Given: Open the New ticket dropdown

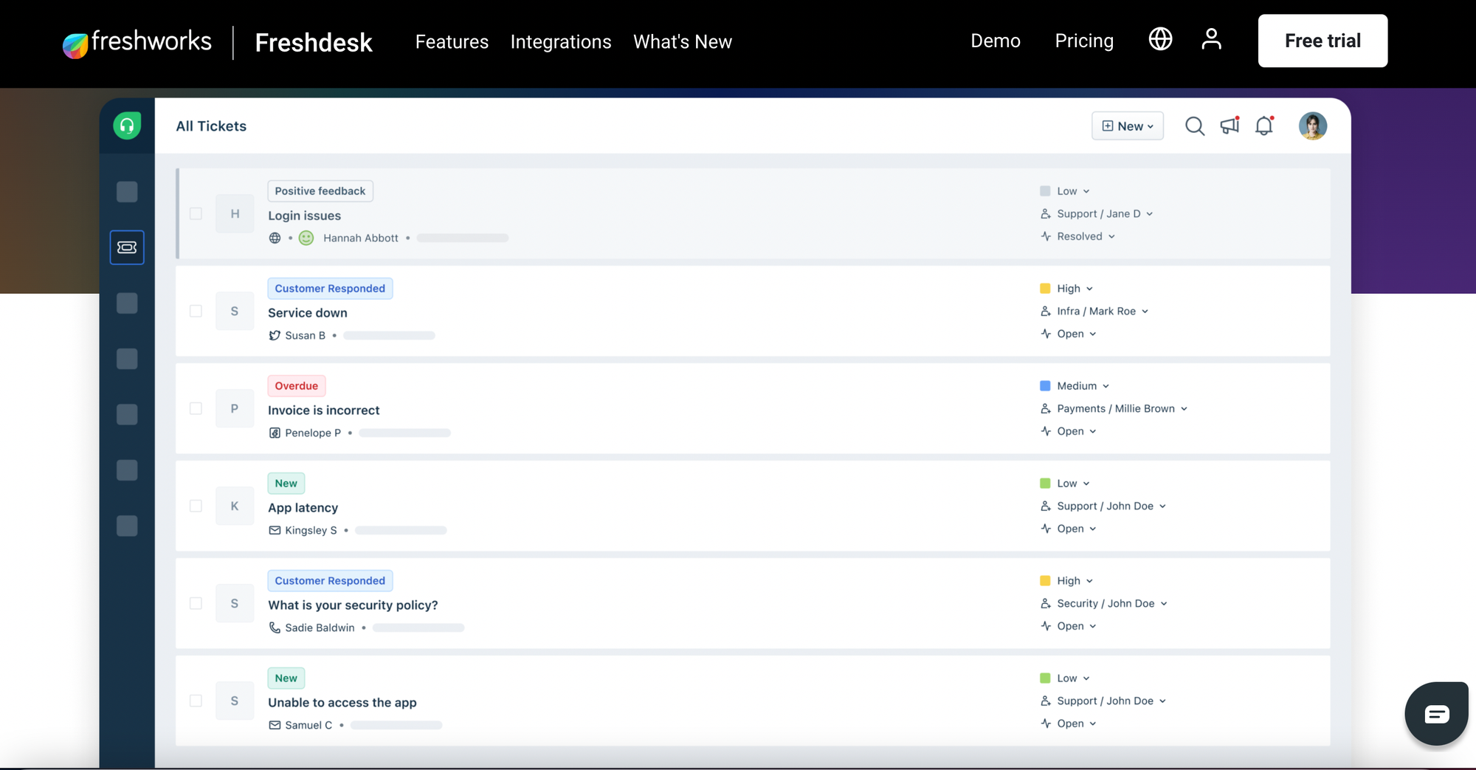Looking at the screenshot, I should [x=1127, y=126].
